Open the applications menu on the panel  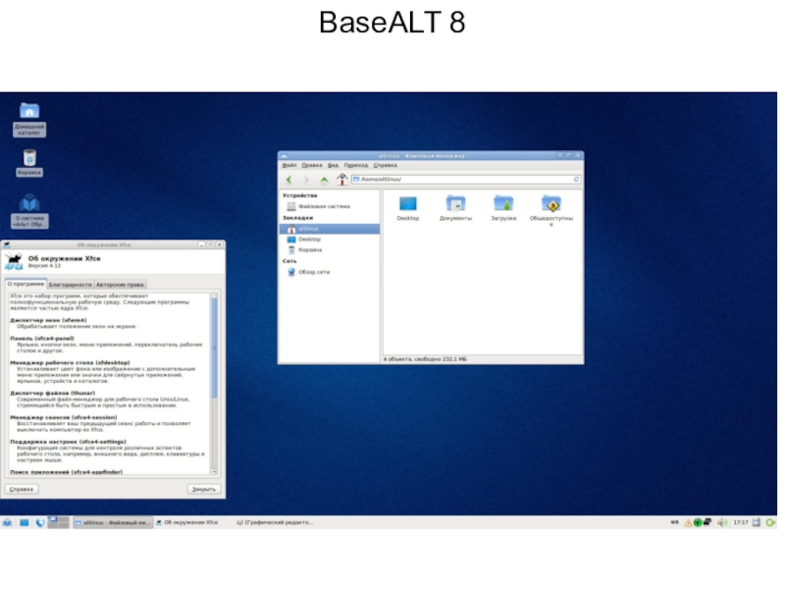[7, 522]
